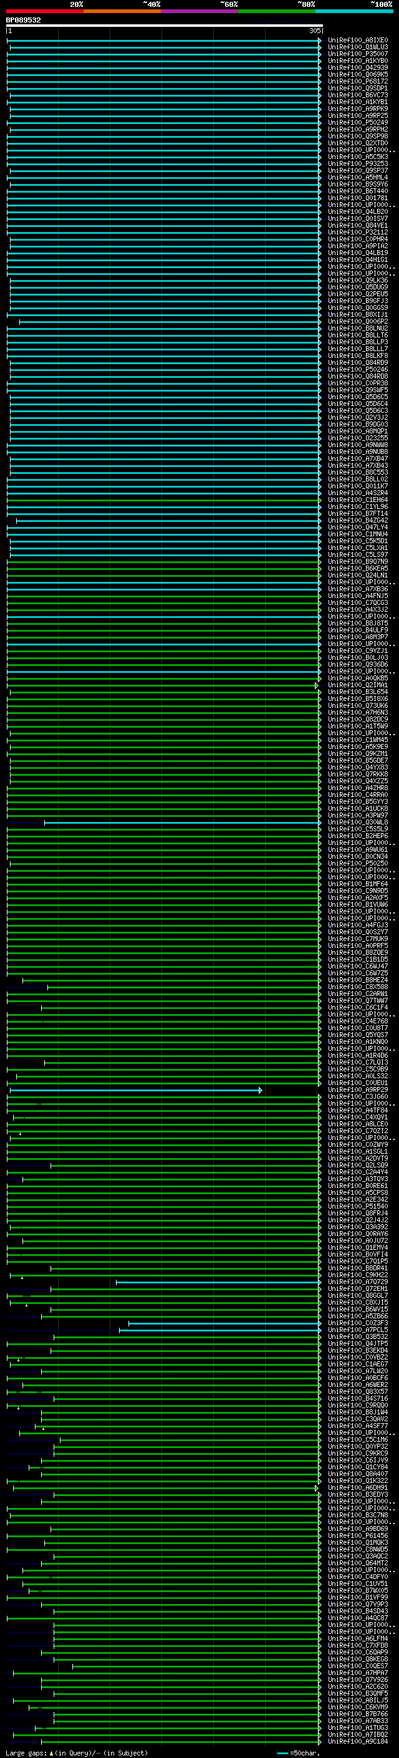This screenshot has height=1758, width=399.
Task: Select hit UniRef100_Q01781
Action: 357,198
